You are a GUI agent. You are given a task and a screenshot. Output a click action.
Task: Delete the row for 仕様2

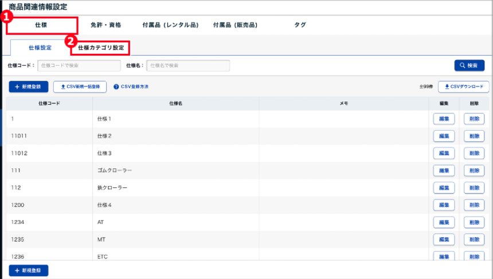(x=474, y=136)
